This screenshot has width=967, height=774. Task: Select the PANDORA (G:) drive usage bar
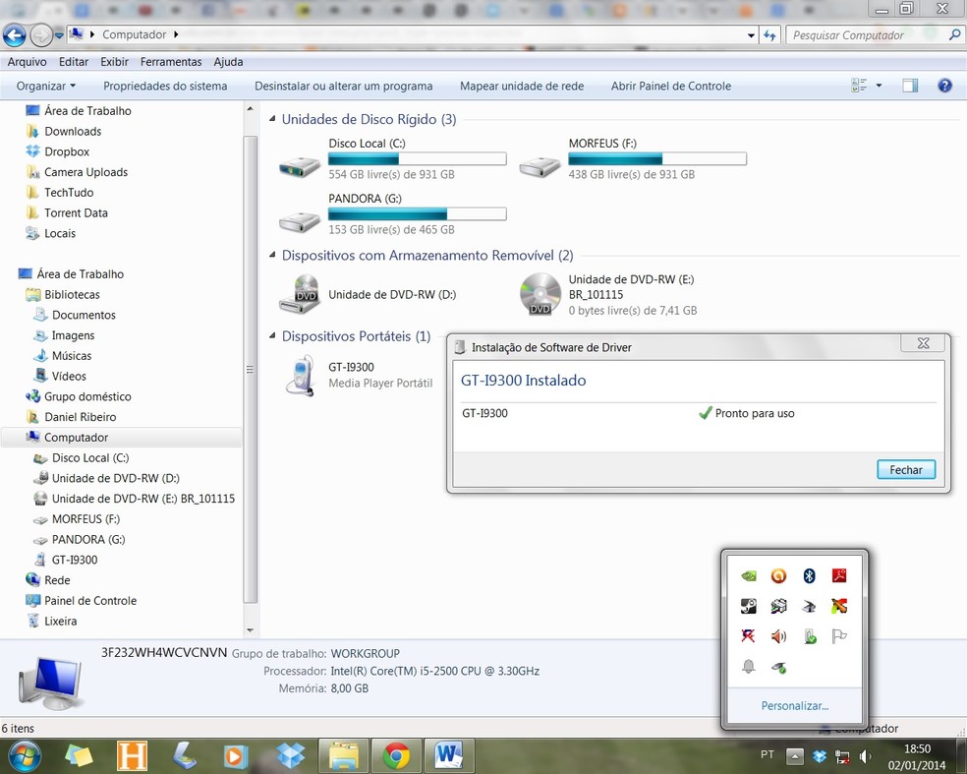(417, 214)
